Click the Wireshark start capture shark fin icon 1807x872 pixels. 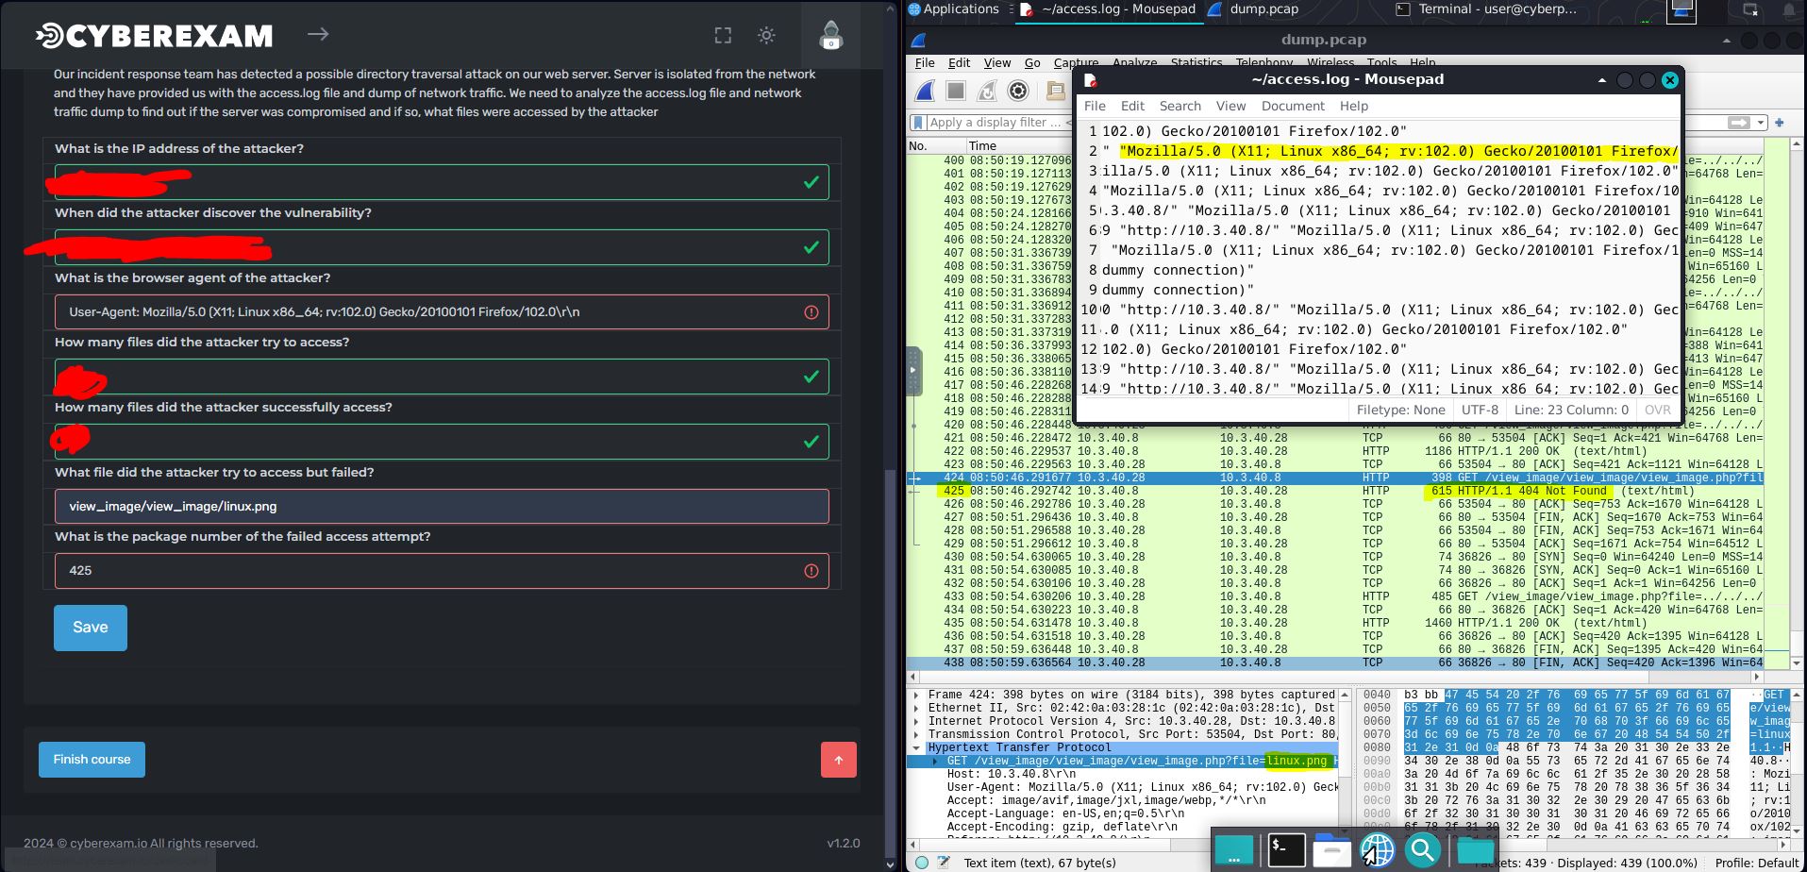(x=926, y=91)
